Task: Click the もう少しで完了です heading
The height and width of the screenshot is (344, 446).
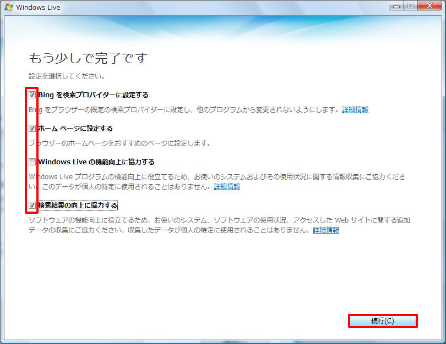Action: [x=88, y=58]
